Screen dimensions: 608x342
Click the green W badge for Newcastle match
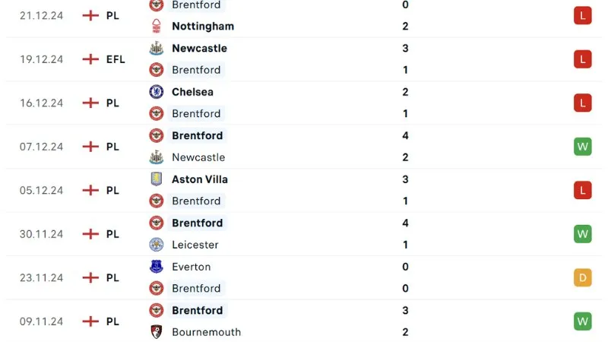tap(583, 147)
